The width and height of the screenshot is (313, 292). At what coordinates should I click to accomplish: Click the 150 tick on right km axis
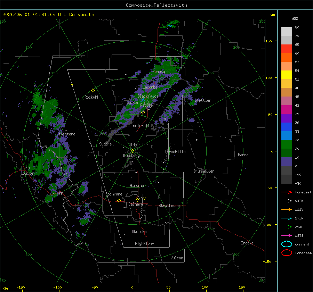(x=268, y=41)
